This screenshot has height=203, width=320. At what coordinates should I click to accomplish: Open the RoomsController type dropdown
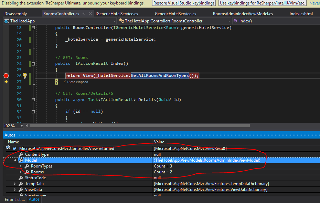click(229, 21)
